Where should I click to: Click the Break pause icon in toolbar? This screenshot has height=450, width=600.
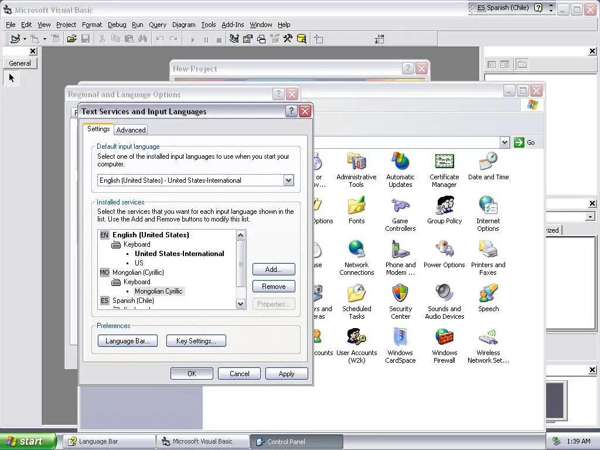(x=206, y=39)
